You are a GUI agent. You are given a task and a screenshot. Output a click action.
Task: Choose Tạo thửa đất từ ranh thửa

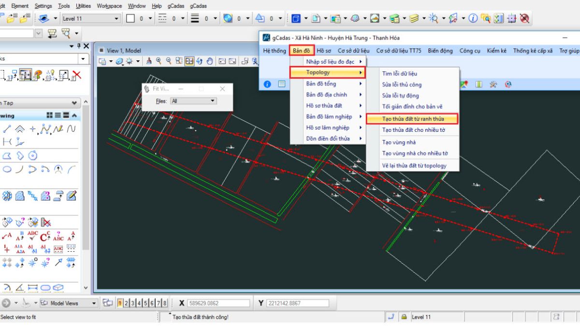[x=413, y=118]
